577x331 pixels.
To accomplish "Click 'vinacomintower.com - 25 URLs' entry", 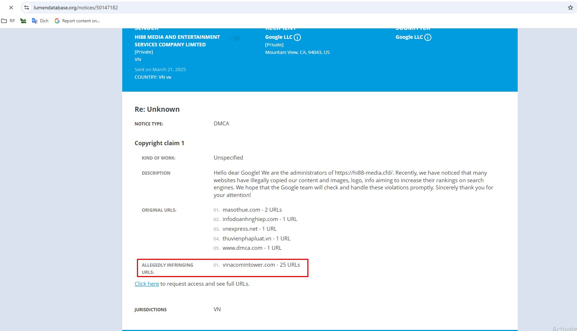I will (261, 265).
